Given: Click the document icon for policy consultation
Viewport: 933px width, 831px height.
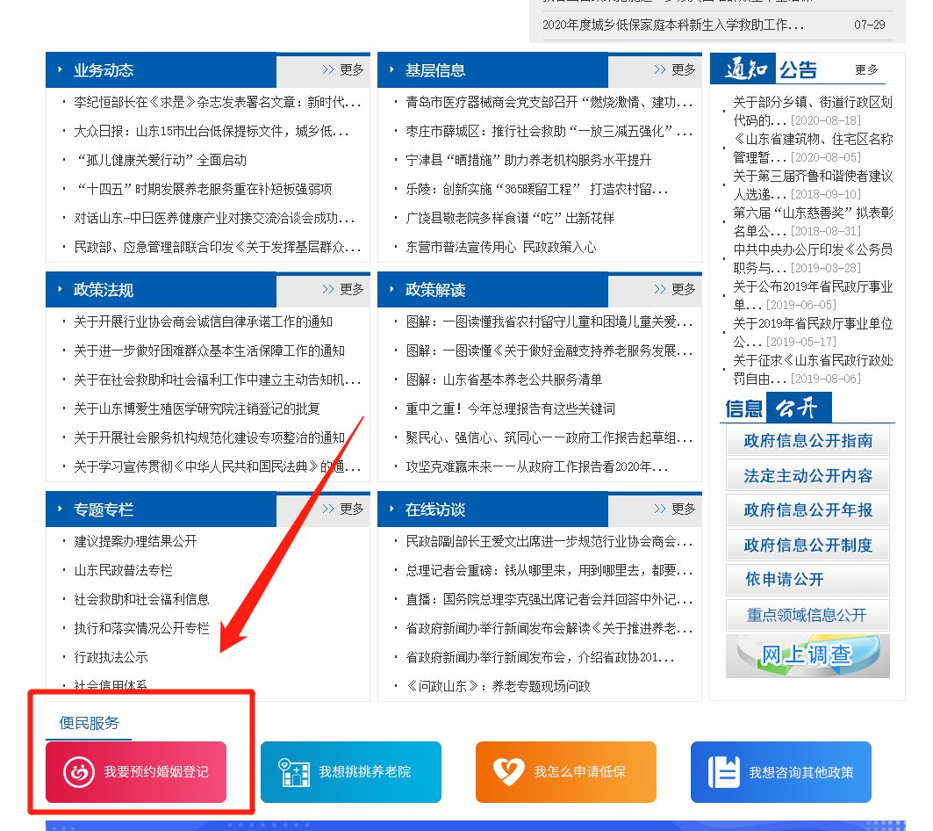Looking at the screenshot, I should [x=724, y=772].
